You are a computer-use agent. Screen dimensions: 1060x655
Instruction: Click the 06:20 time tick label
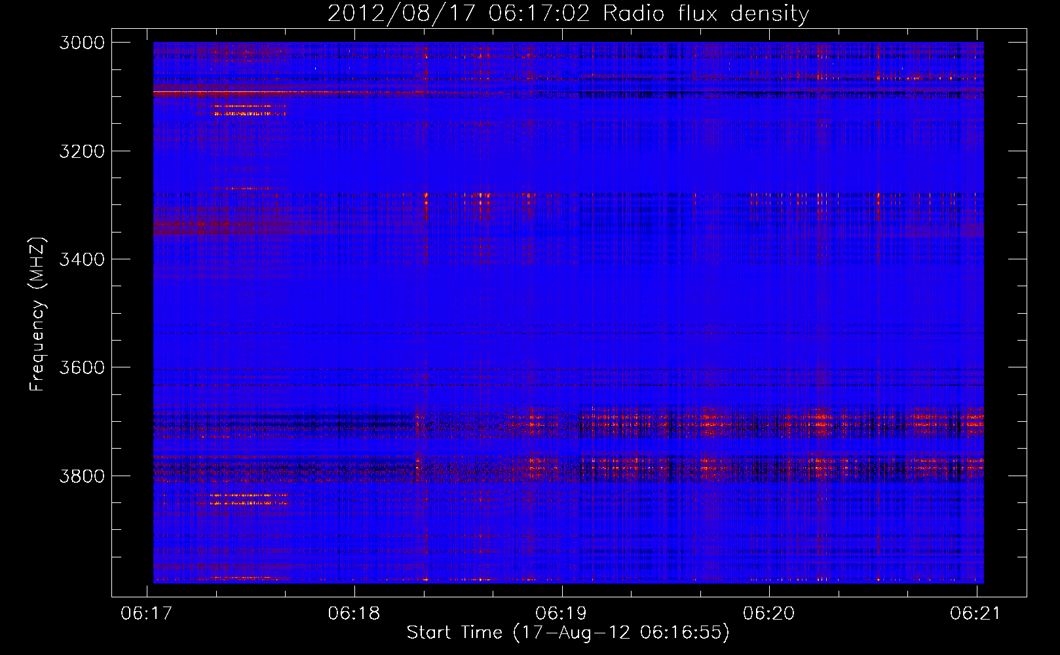[769, 614]
